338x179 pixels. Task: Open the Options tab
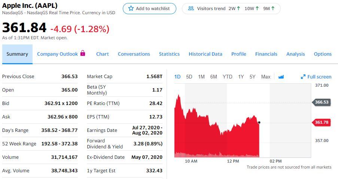[323, 54]
